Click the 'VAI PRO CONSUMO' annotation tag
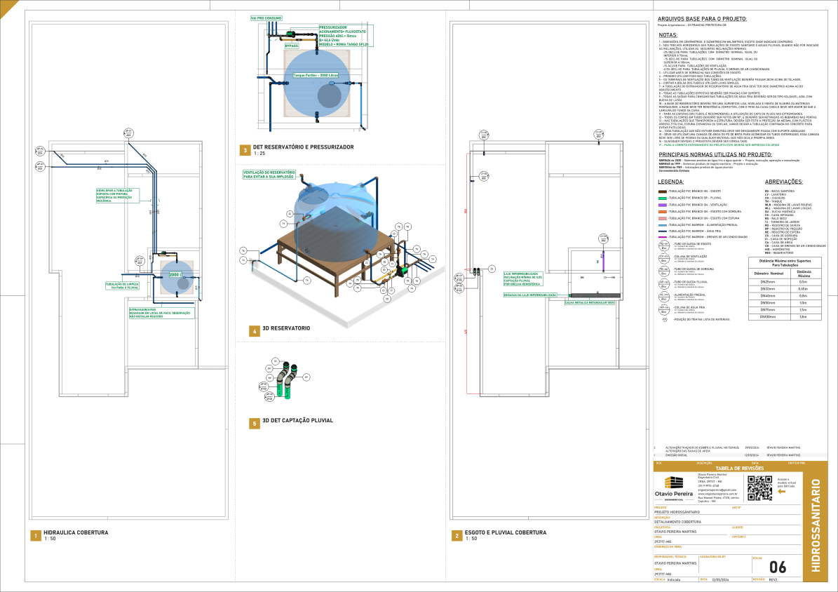 pyautogui.click(x=266, y=18)
